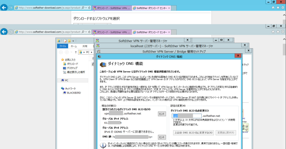The width and height of the screenshot is (286, 149).
Task: Open new tab in blue-titled browser
Action: 174,8
